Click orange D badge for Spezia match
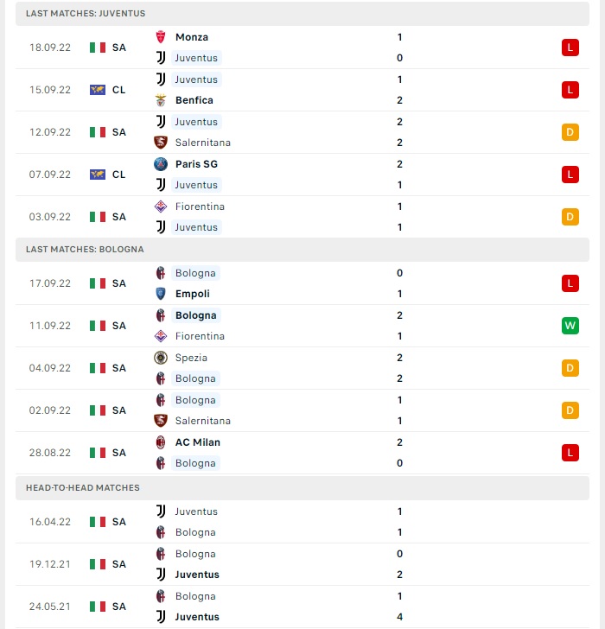The width and height of the screenshot is (605, 629). [570, 368]
